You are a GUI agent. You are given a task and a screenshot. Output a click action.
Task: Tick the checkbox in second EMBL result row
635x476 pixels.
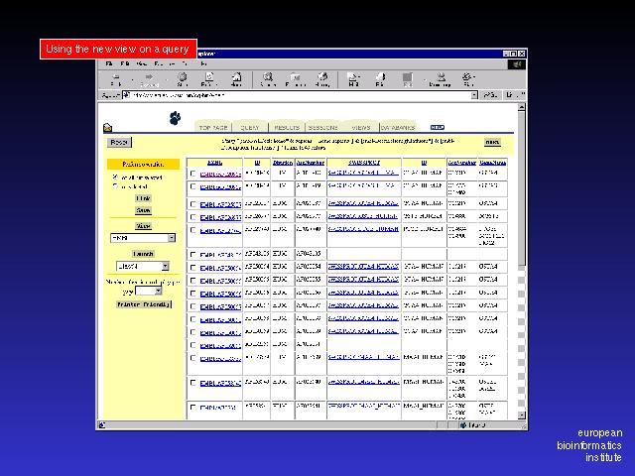tap(192, 186)
